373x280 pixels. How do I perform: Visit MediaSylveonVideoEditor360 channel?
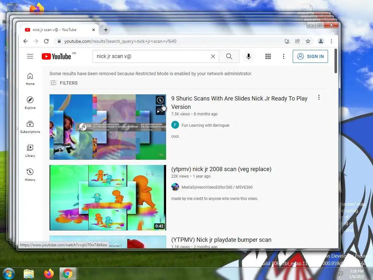[217, 187]
